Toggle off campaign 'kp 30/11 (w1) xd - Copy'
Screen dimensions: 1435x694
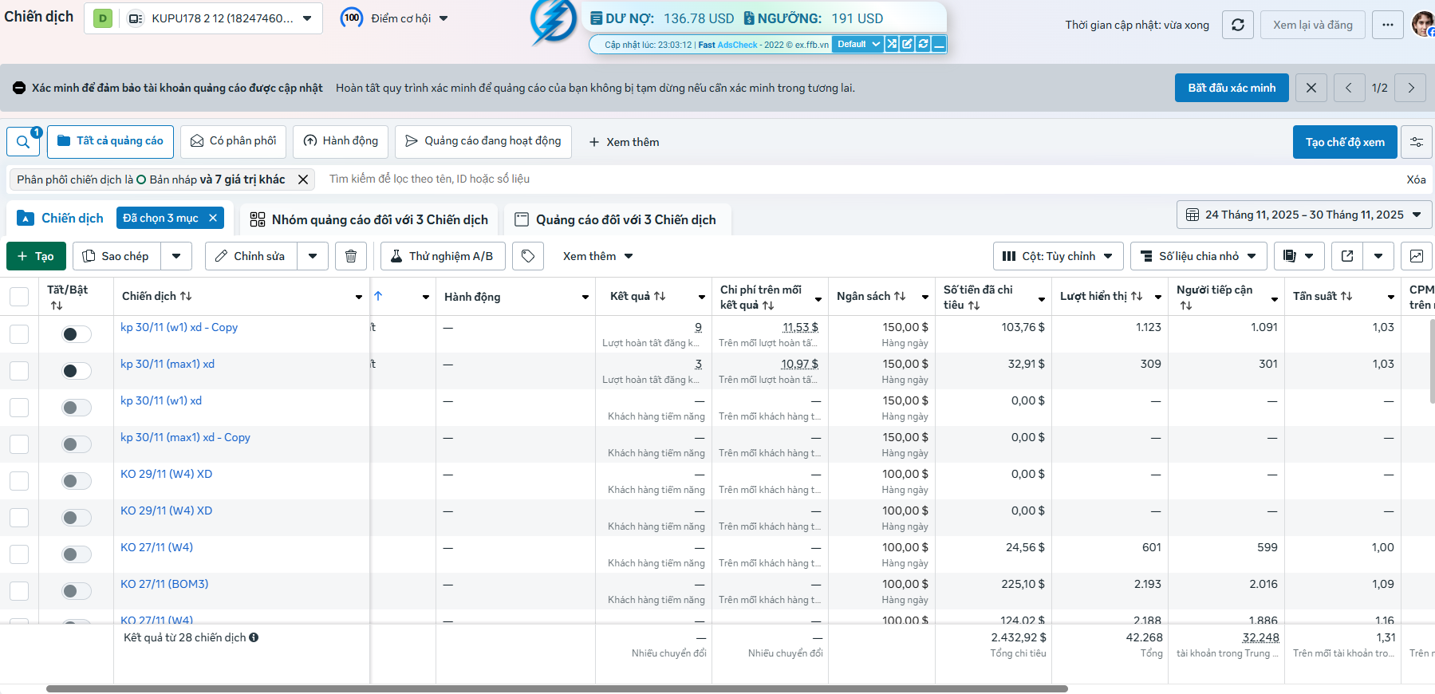(77, 334)
